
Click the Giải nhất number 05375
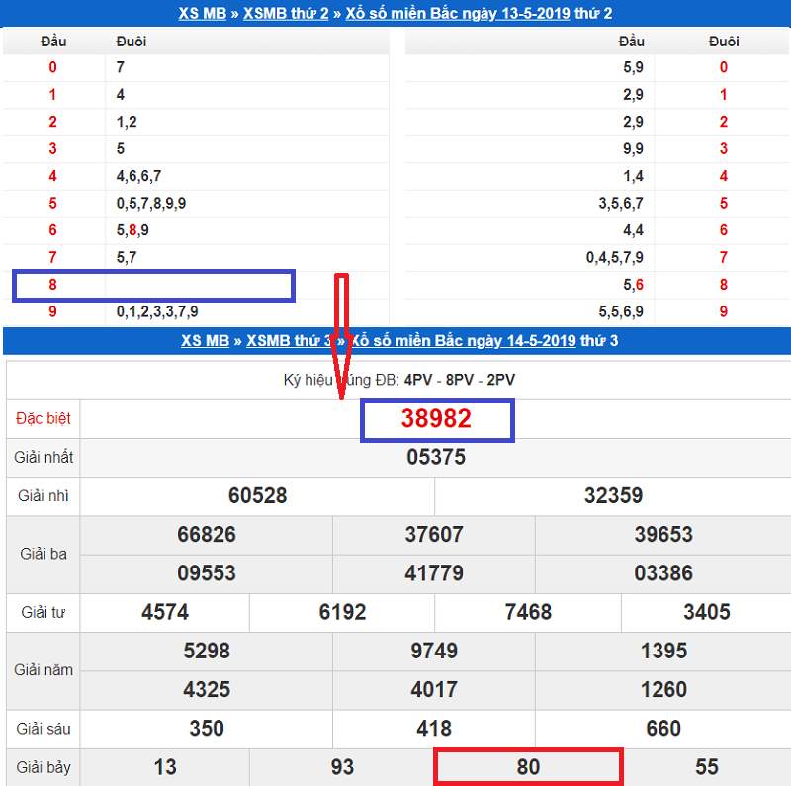tap(436, 457)
